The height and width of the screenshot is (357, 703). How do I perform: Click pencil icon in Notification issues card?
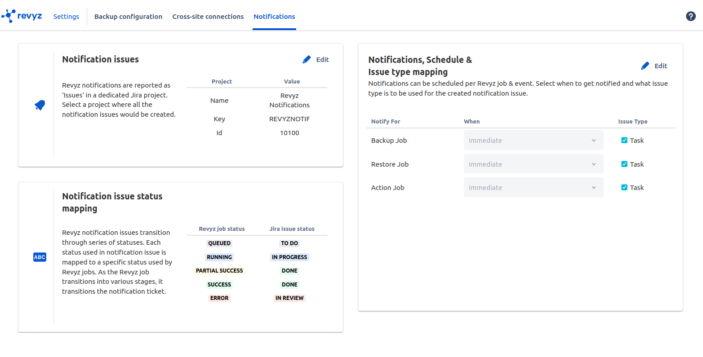(307, 60)
